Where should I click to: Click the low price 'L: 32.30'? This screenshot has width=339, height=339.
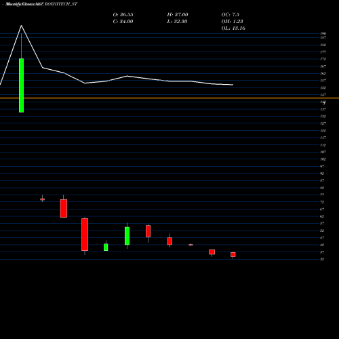177,22
